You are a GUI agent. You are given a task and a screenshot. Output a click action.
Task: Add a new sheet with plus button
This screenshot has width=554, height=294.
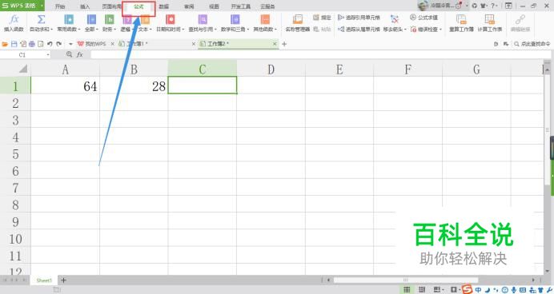(63, 280)
